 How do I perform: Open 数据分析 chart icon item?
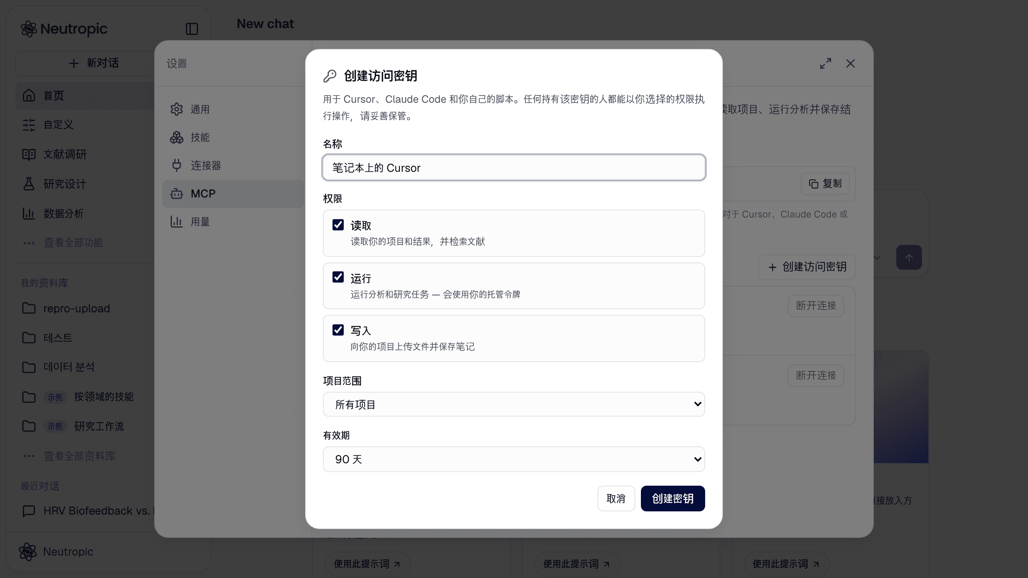tap(29, 214)
